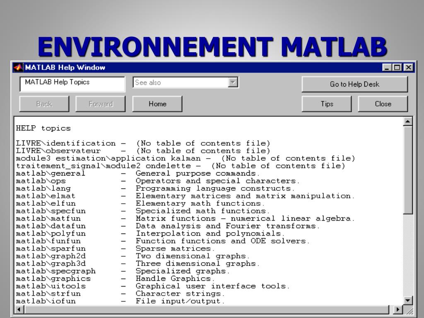The width and height of the screenshot is (424, 318).
Task: Open the matlab\funfun topic
Action: pyautogui.click(x=48, y=241)
